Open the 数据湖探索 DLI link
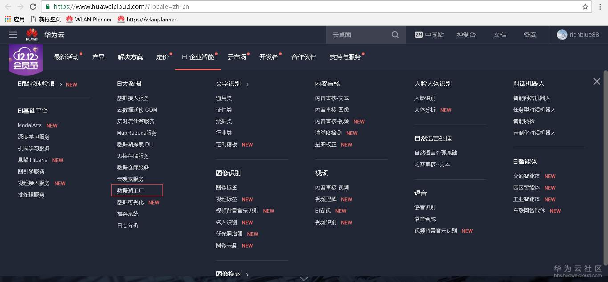Screen dimensions: 608x282 pos(135,145)
